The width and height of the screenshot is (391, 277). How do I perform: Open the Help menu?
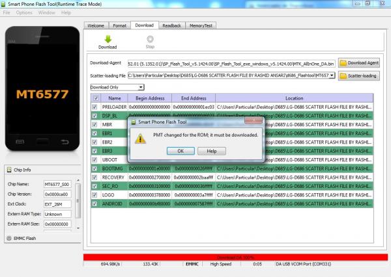(66, 13)
